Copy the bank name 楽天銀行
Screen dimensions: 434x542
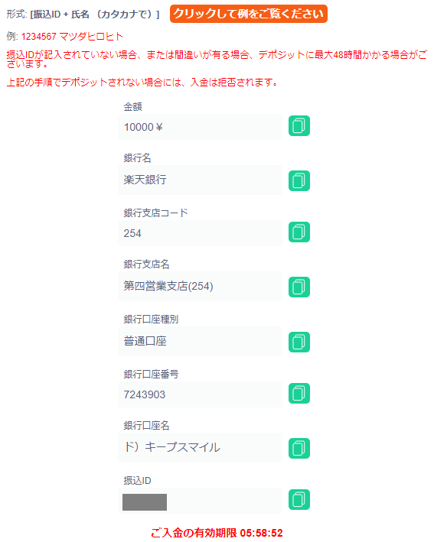coord(299,180)
